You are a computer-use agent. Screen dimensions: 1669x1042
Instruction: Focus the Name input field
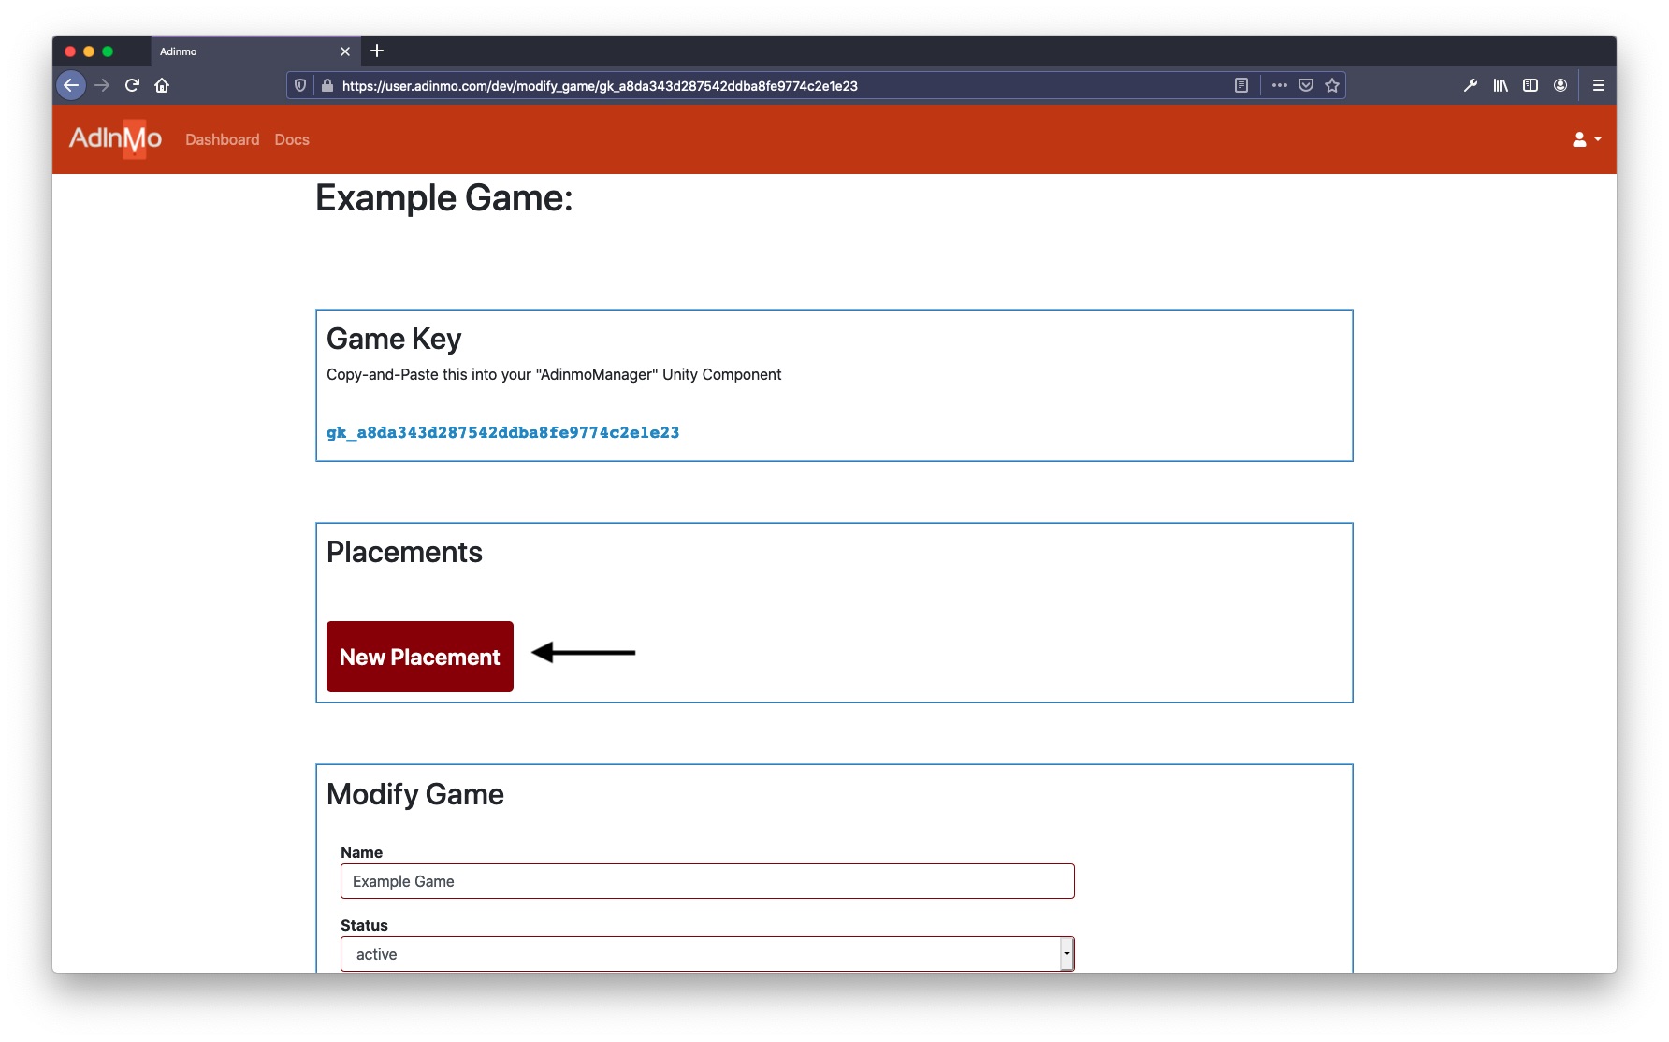[x=707, y=881]
